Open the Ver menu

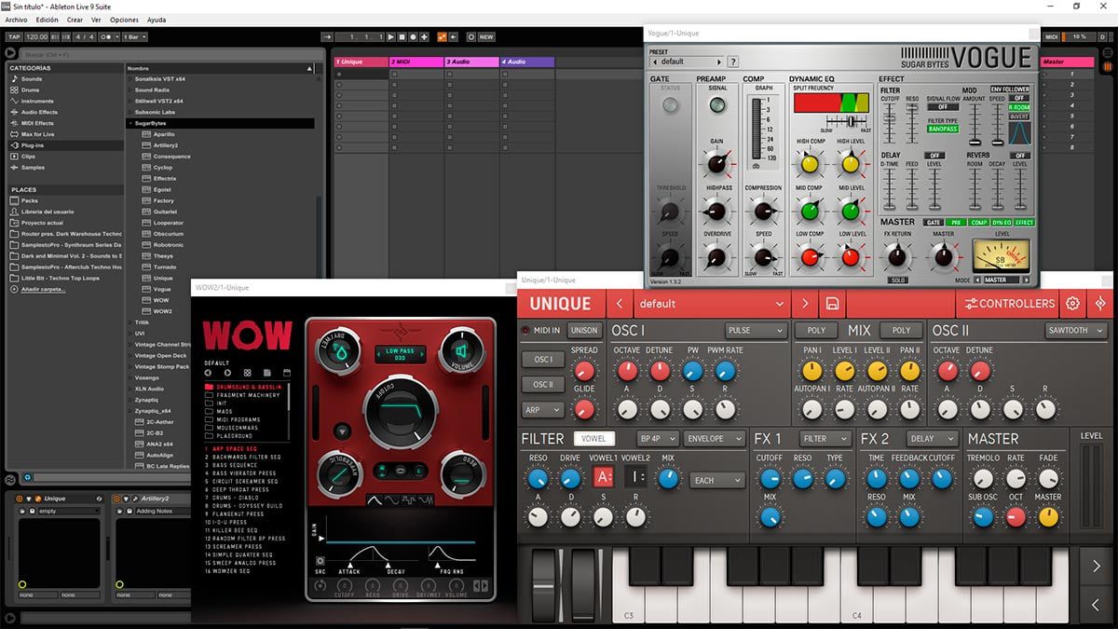click(x=96, y=20)
